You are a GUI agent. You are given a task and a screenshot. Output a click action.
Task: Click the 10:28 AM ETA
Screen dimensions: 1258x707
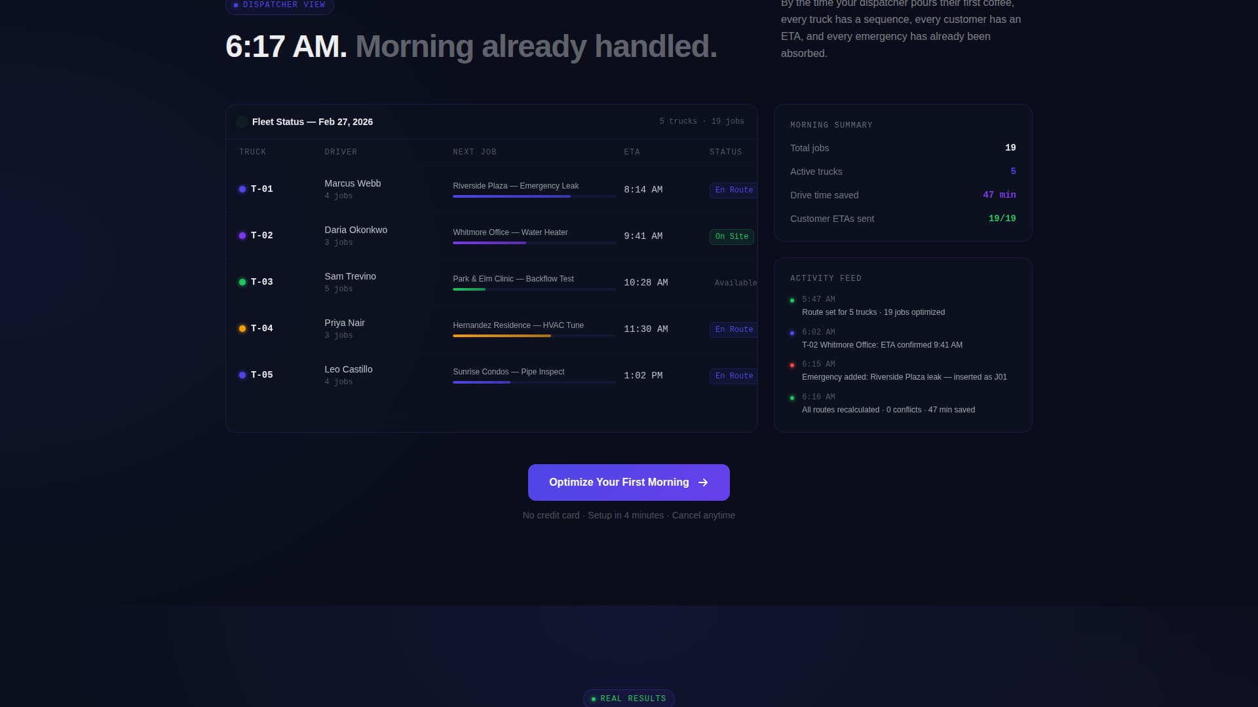(x=646, y=283)
